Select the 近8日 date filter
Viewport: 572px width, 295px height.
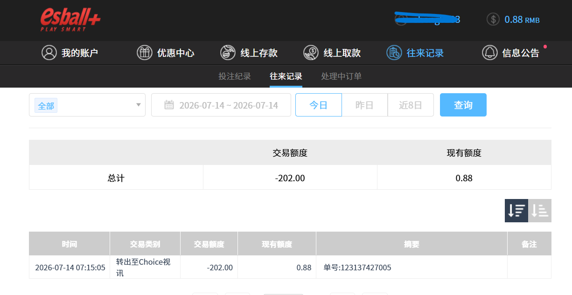(x=411, y=105)
